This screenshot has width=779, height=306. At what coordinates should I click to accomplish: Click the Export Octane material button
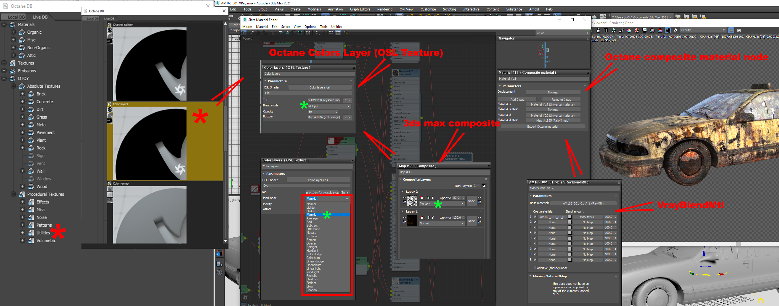542,127
